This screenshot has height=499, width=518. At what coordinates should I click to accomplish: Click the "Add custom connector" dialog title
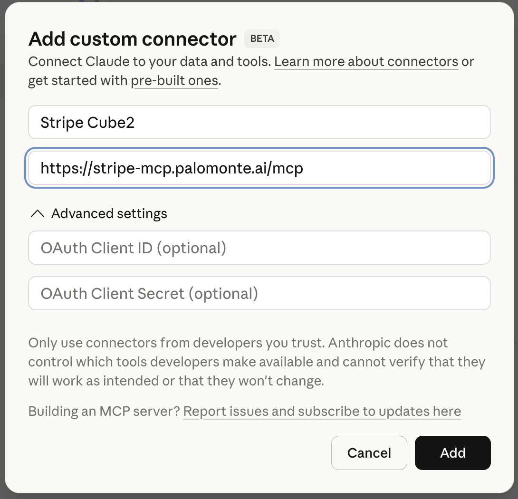pyautogui.click(x=132, y=39)
